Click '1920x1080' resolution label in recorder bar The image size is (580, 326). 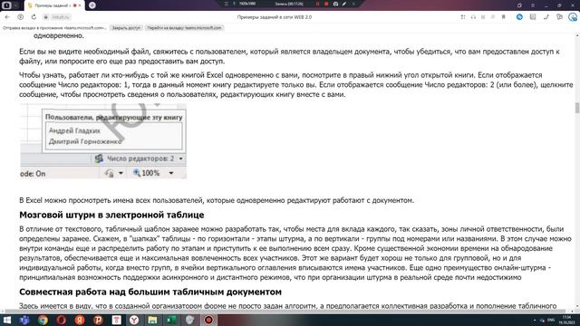pos(247,4)
